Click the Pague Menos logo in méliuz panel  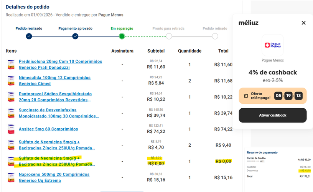click(273, 45)
